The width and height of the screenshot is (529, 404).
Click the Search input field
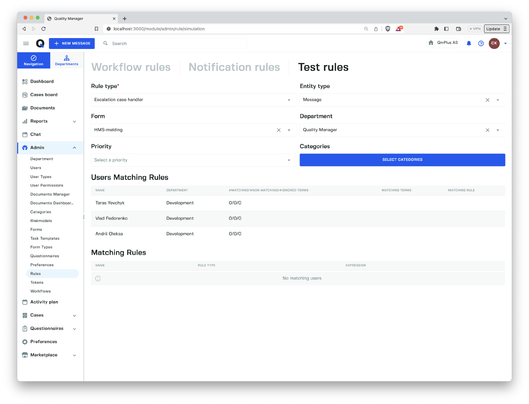pyautogui.click(x=175, y=43)
